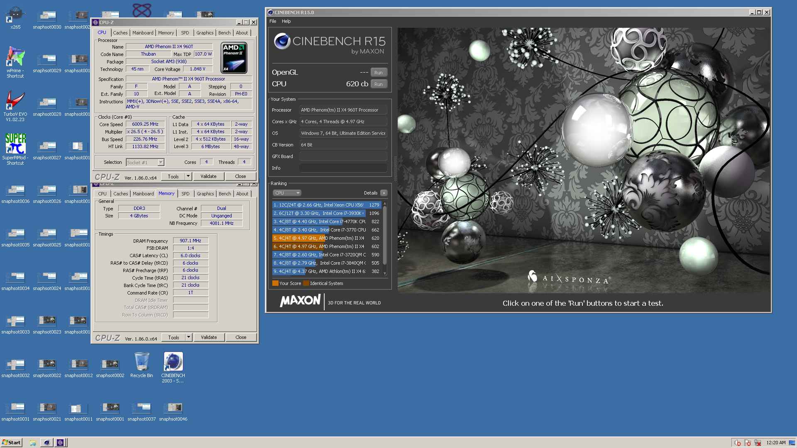This screenshot has width=797, height=448.
Task: Open the Graphics tab in the CPU-Z Memory window
Action: pos(205,194)
